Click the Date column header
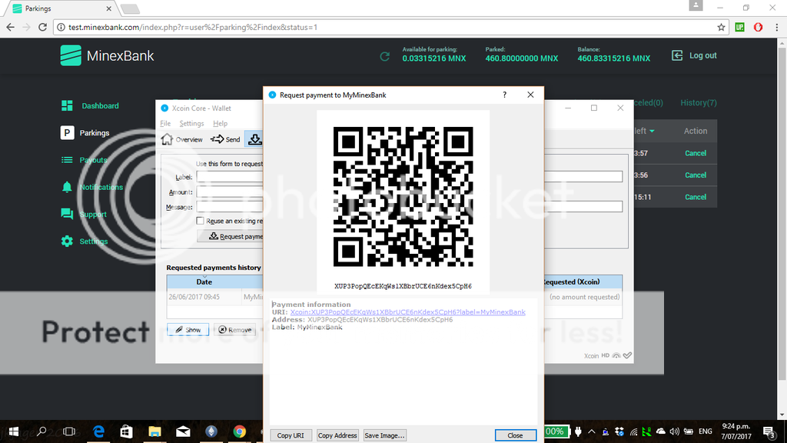This screenshot has width=787, height=443. pos(204,281)
